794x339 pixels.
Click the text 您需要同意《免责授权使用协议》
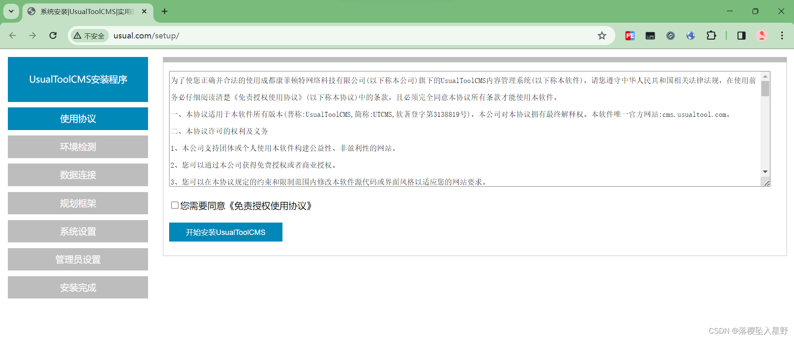click(x=246, y=206)
